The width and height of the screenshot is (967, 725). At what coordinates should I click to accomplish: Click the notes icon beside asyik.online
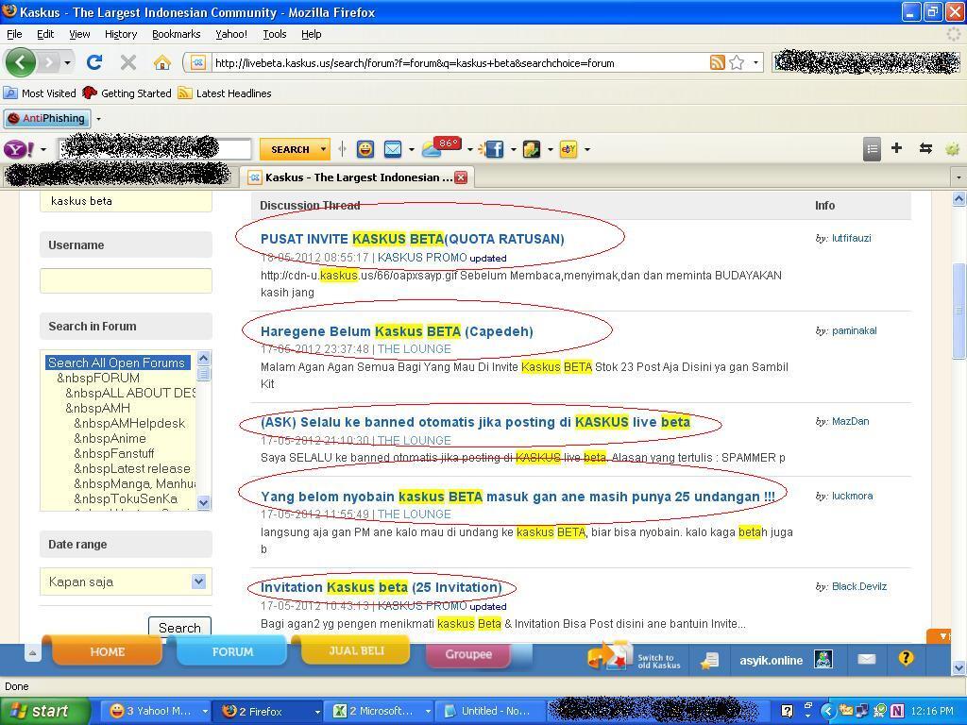pyautogui.click(x=710, y=660)
